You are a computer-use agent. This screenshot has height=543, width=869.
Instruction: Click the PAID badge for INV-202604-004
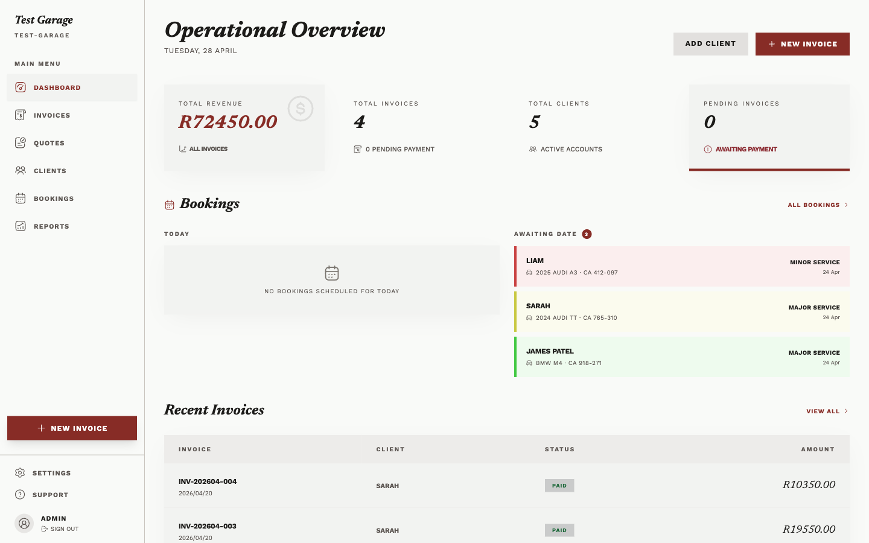pyautogui.click(x=559, y=486)
